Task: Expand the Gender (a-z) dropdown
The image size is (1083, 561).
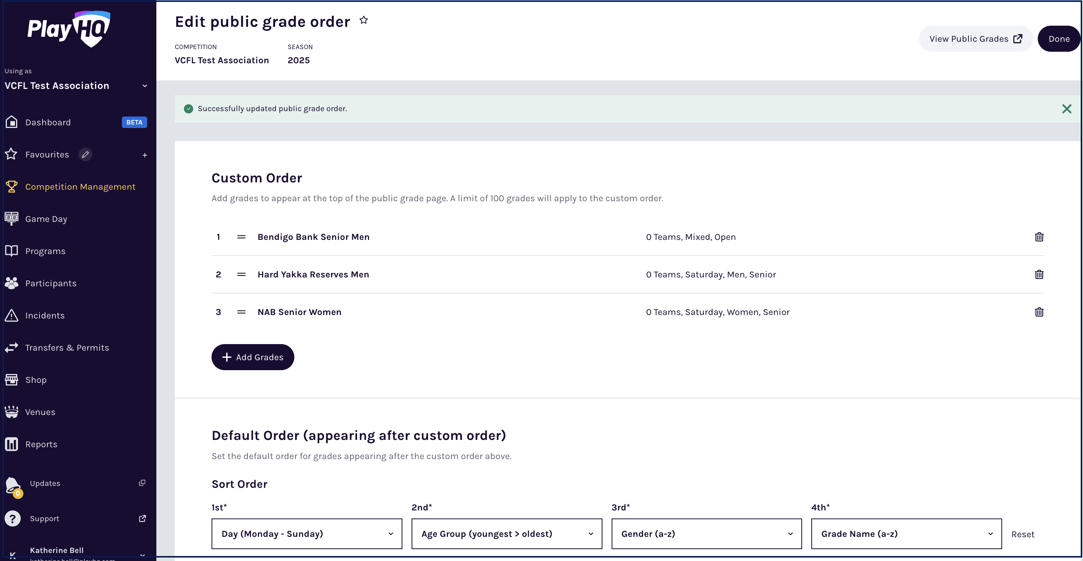Action: [706, 533]
